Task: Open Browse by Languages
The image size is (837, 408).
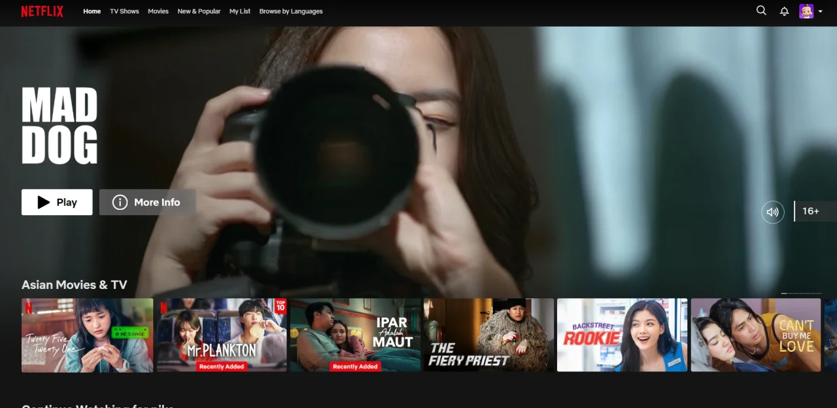Action: click(x=291, y=11)
